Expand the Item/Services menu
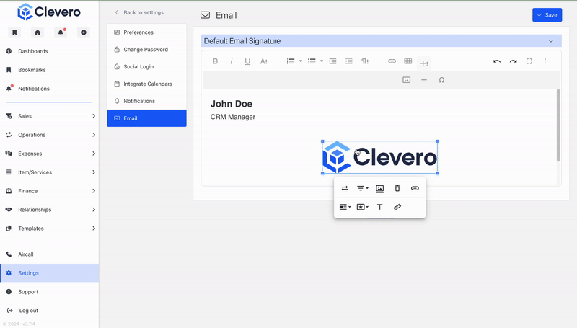The image size is (577, 328). pos(49,172)
